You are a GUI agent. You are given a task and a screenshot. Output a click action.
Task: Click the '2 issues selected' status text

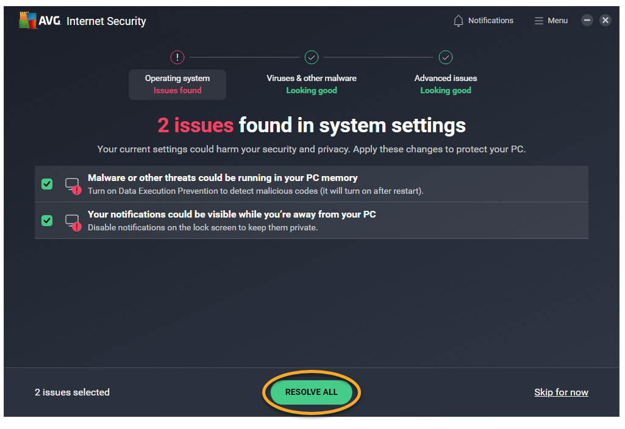[72, 392]
